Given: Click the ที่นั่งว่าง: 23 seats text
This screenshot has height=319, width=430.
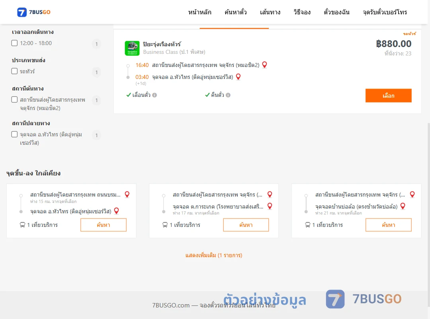Looking at the screenshot, I should (x=398, y=53).
